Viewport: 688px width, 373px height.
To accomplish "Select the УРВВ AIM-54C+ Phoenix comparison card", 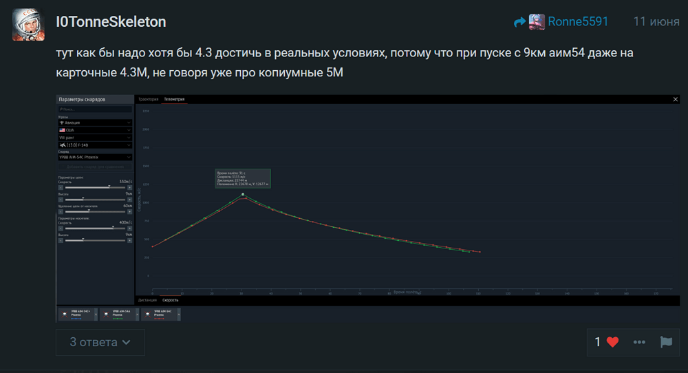I will (77, 315).
